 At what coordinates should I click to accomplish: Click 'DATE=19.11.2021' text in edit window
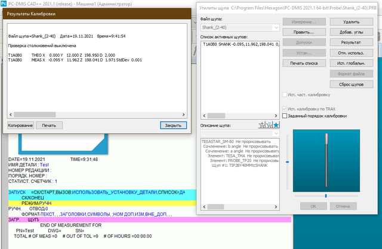(x=26, y=160)
